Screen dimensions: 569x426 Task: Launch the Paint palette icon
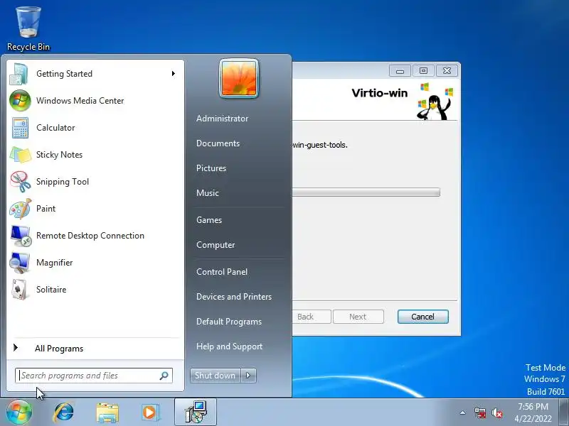coord(20,209)
